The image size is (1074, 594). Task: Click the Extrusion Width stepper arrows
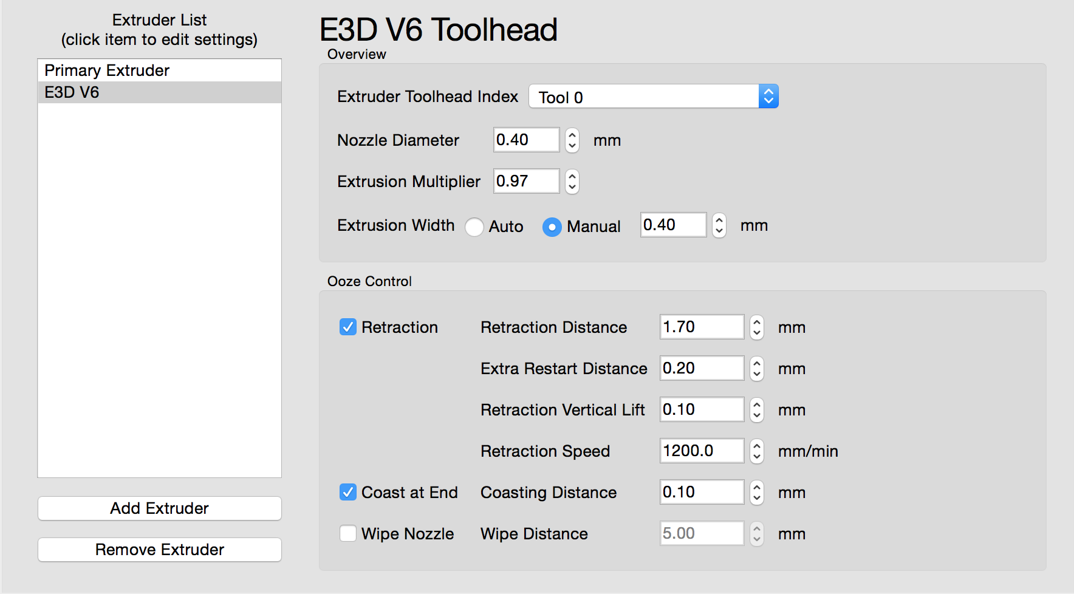[x=719, y=225]
